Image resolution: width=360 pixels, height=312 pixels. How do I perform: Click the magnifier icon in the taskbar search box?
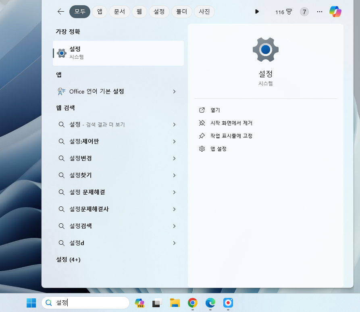coord(49,303)
